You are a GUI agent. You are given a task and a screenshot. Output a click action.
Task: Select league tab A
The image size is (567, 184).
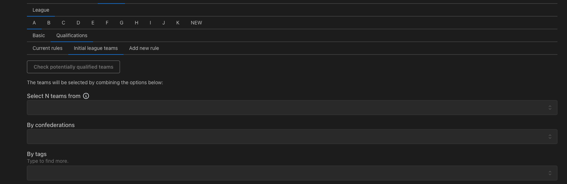pos(34,23)
